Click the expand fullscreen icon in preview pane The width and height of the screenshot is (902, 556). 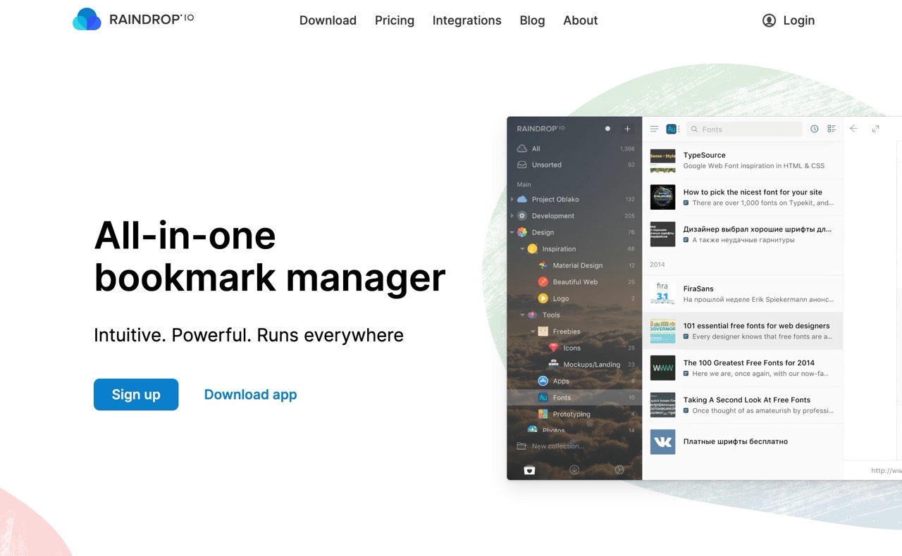875,129
